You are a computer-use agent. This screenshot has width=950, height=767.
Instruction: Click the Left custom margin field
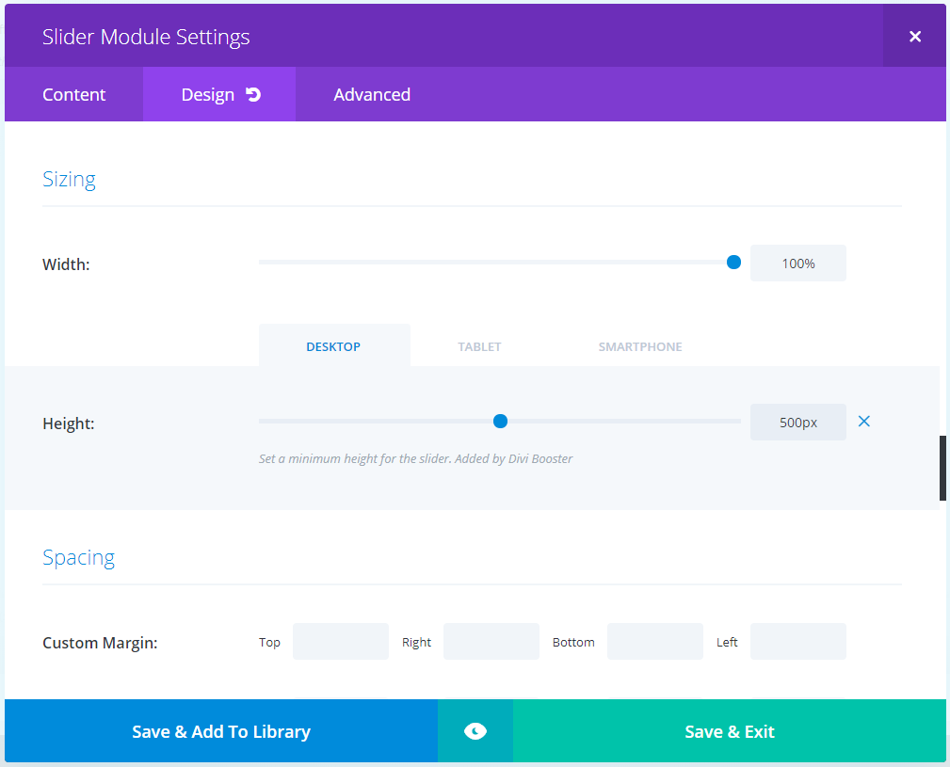point(797,641)
